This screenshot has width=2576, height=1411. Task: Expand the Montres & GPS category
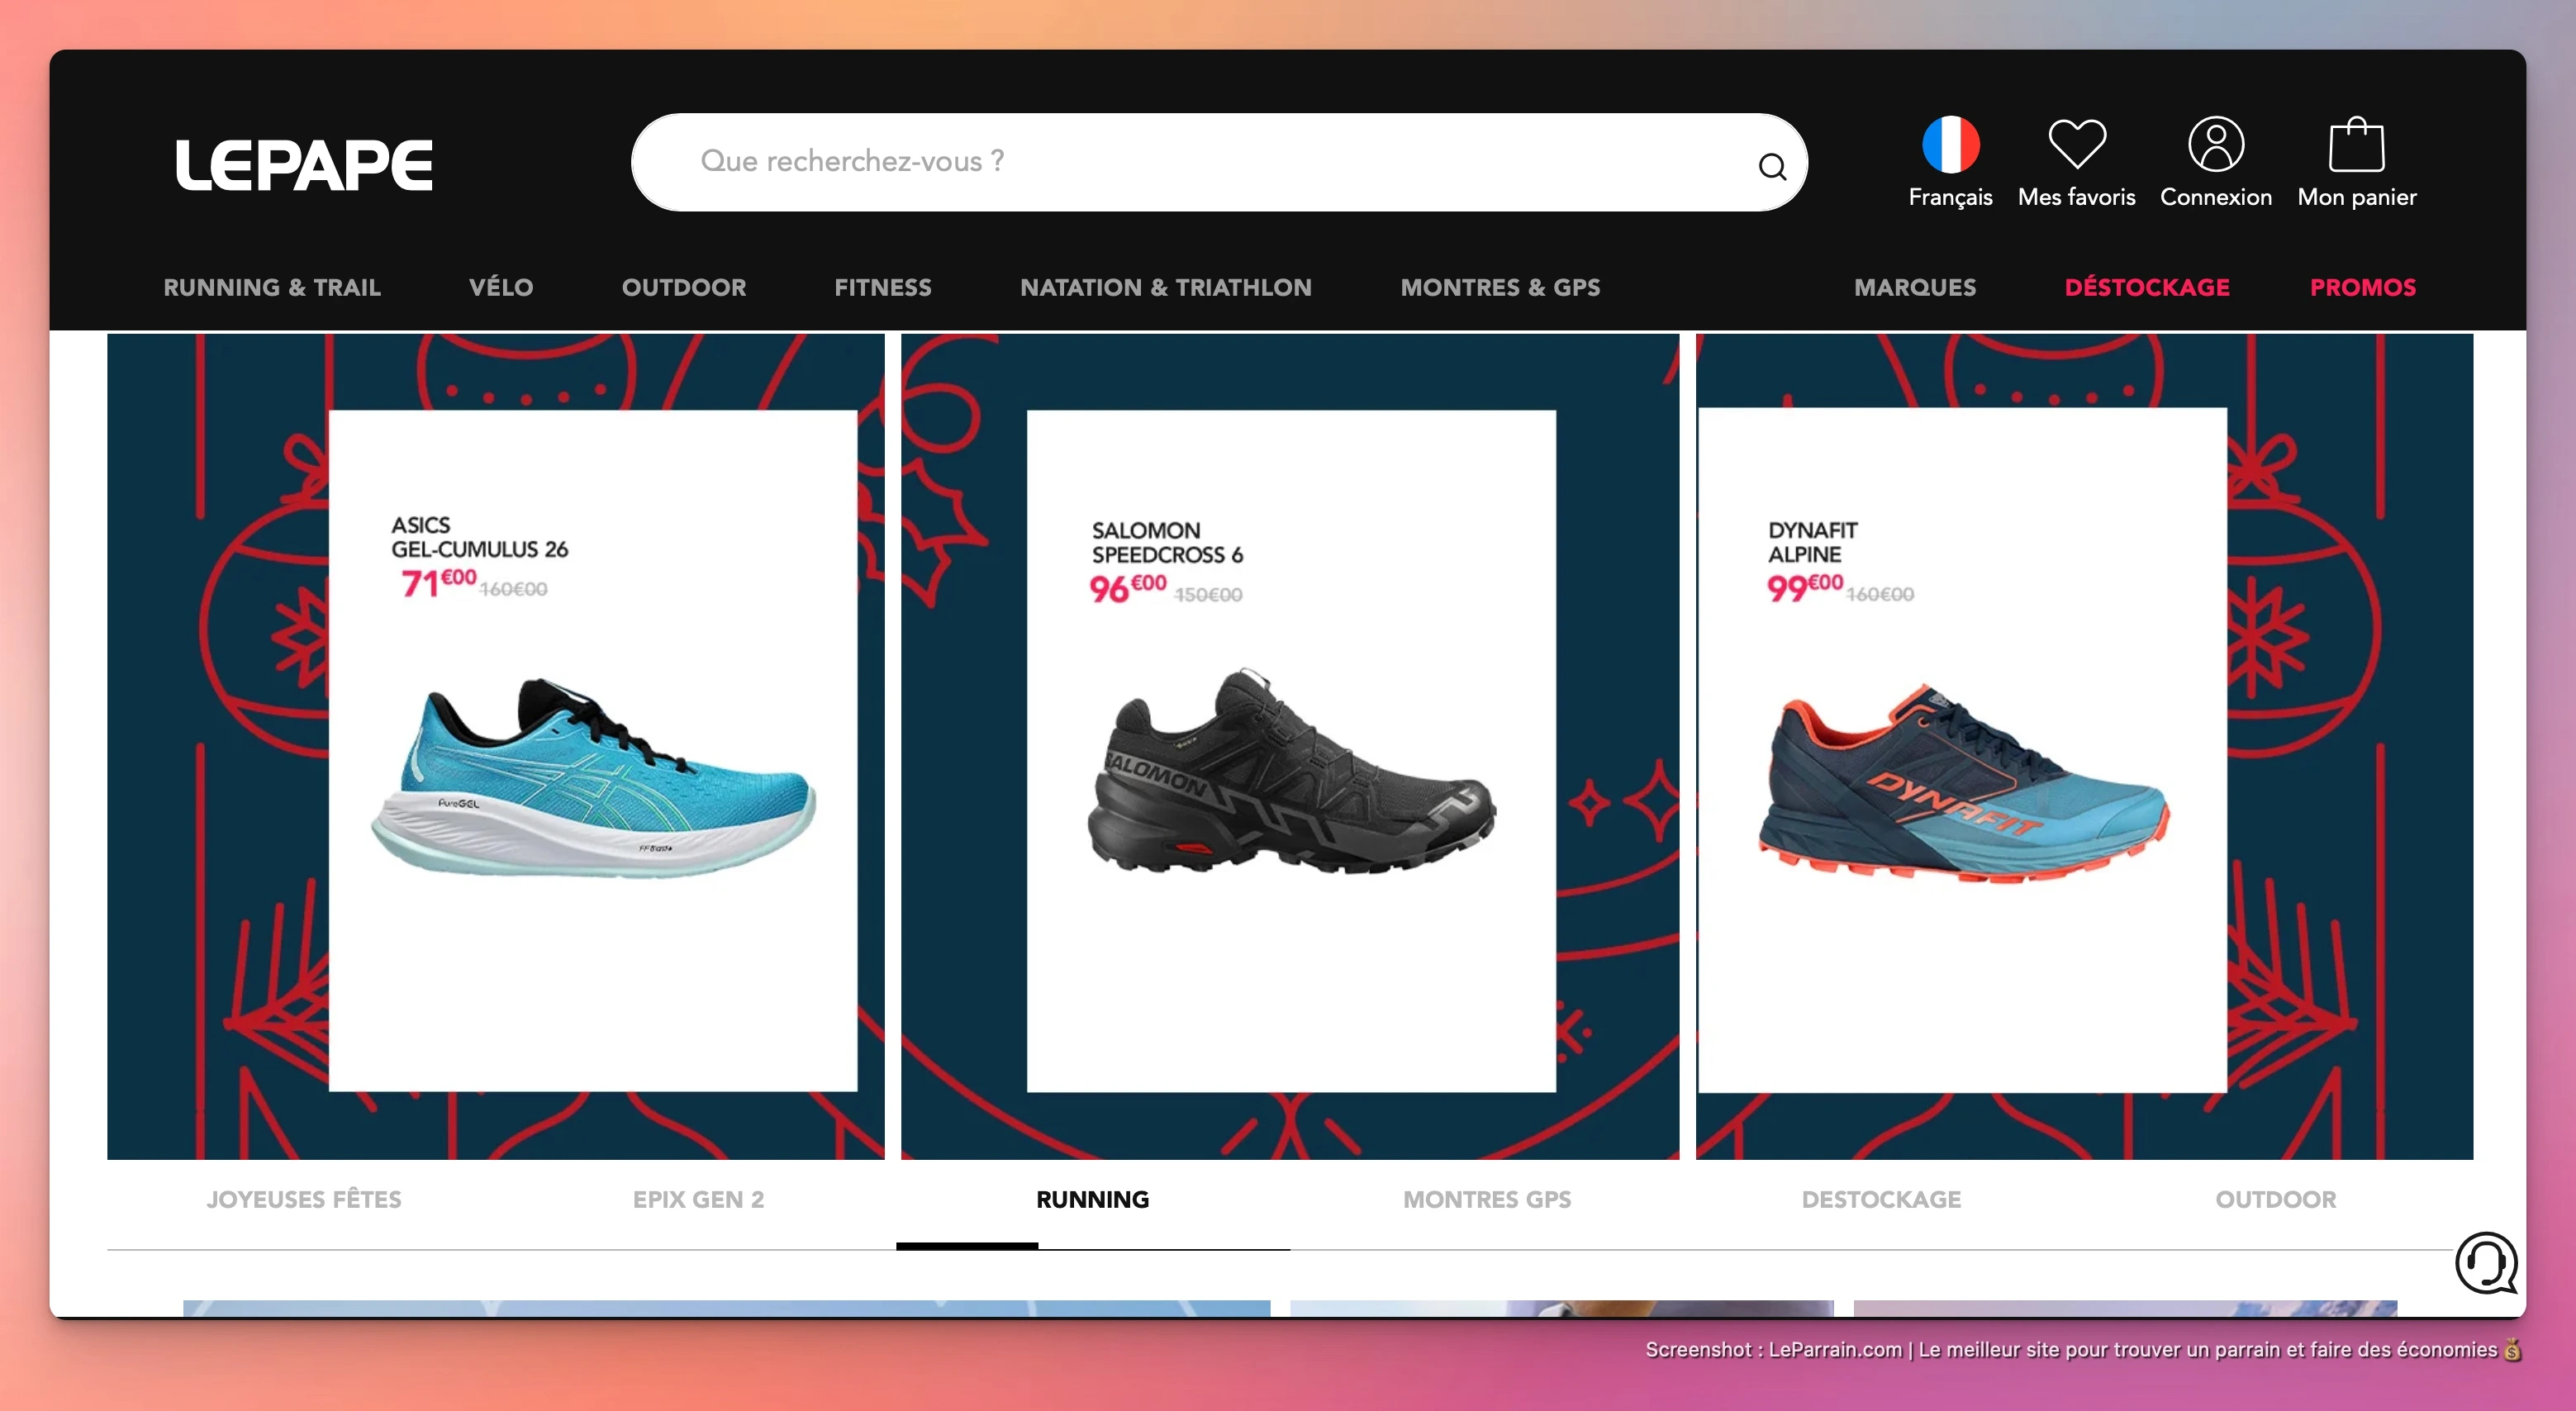click(1500, 288)
